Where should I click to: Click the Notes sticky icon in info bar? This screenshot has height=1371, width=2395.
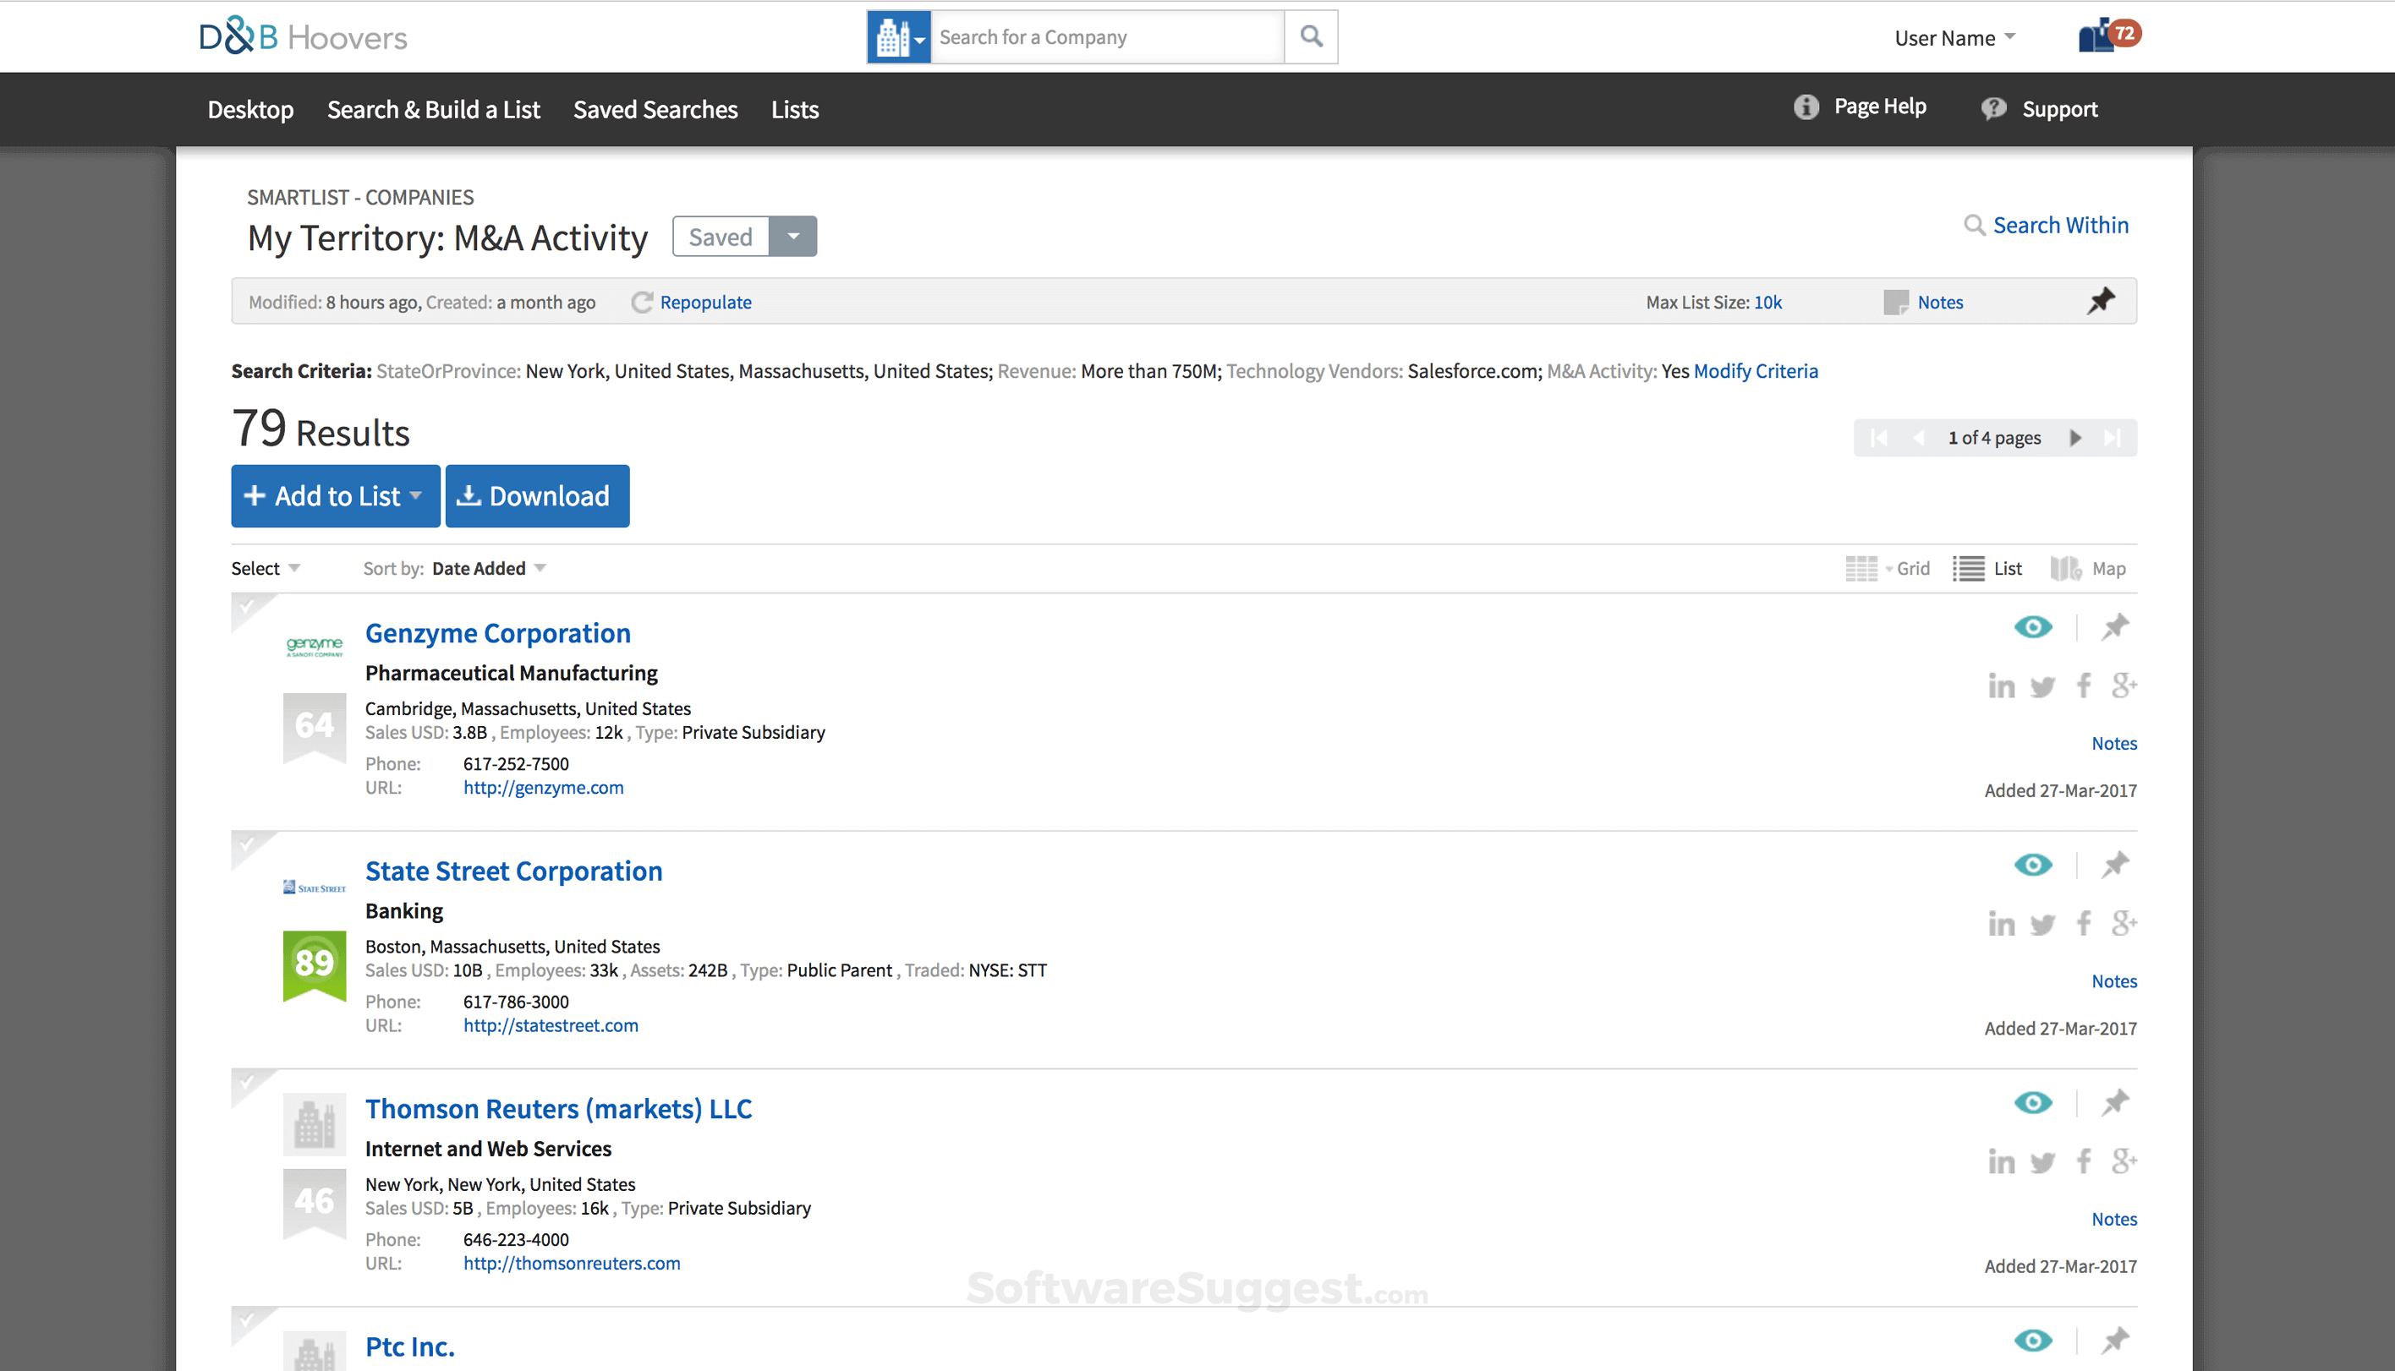click(1896, 303)
